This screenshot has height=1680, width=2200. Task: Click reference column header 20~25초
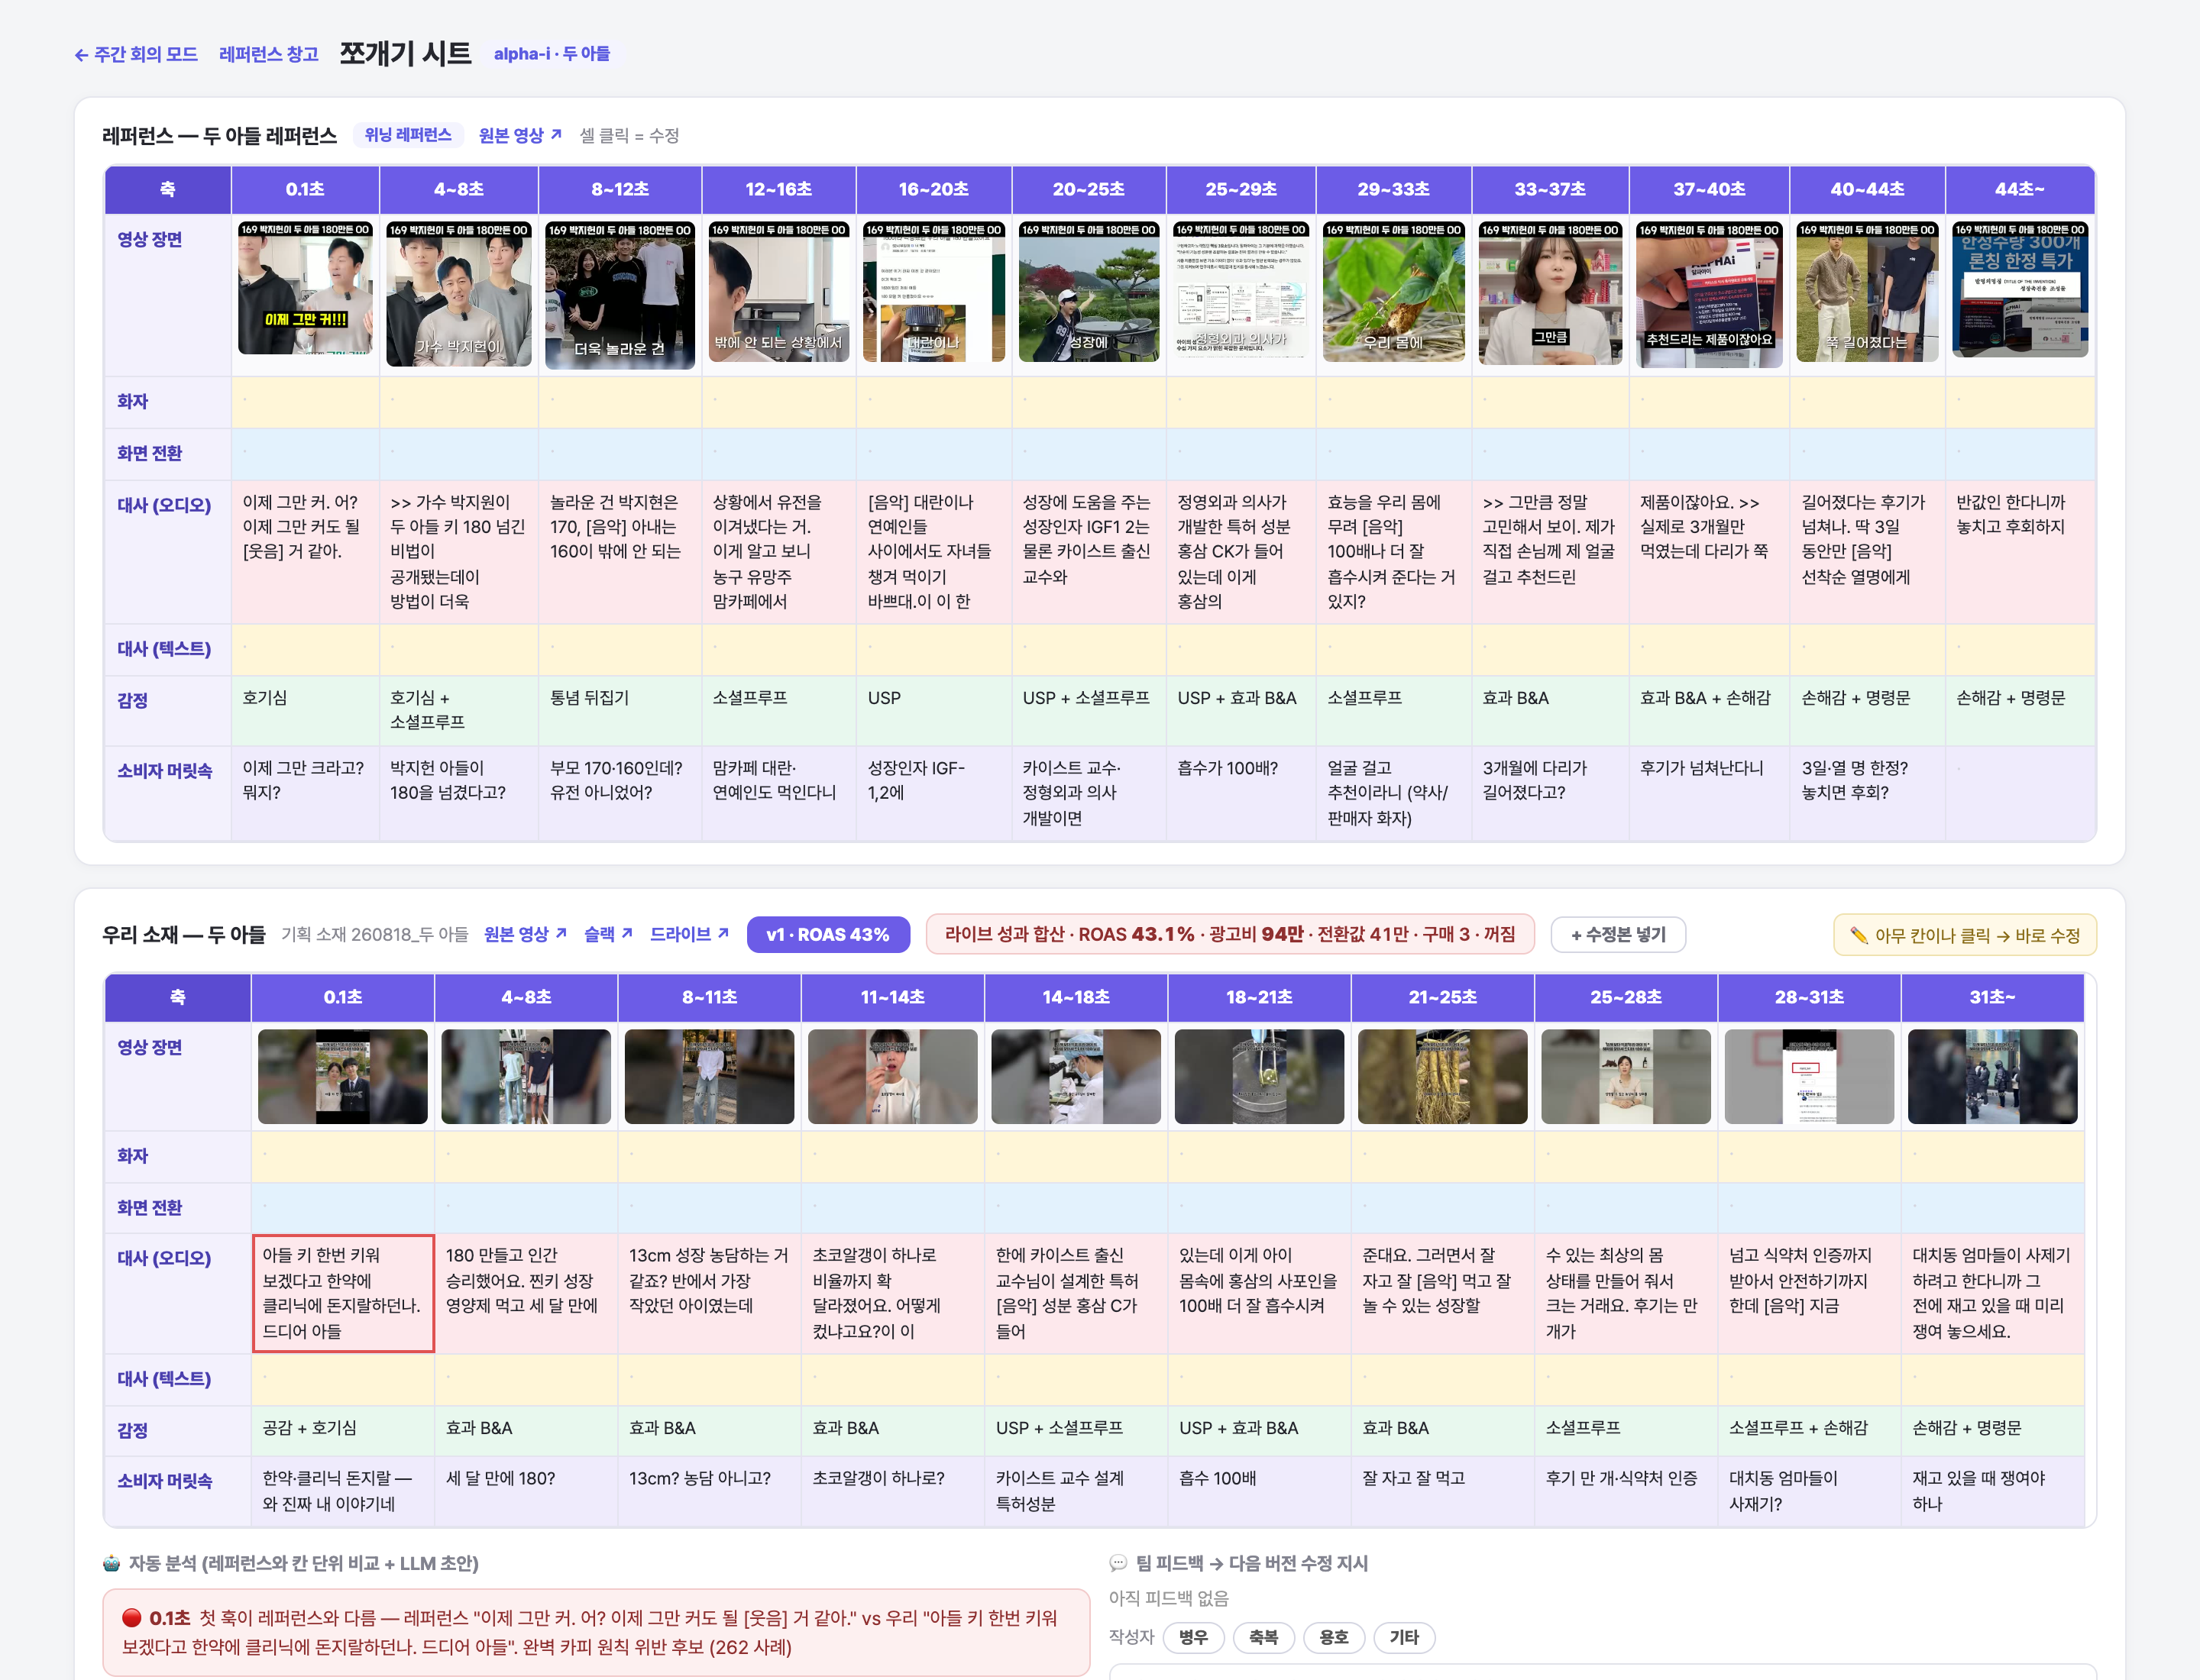[x=1089, y=189]
